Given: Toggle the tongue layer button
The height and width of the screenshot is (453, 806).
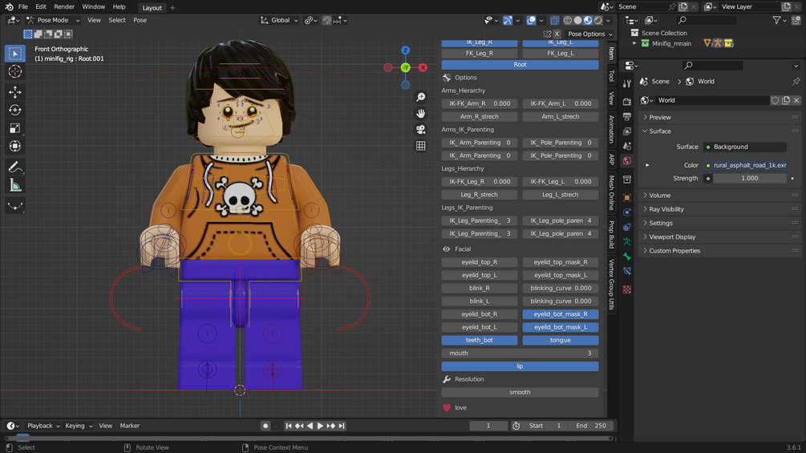Looking at the screenshot, I should (x=561, y=340).
